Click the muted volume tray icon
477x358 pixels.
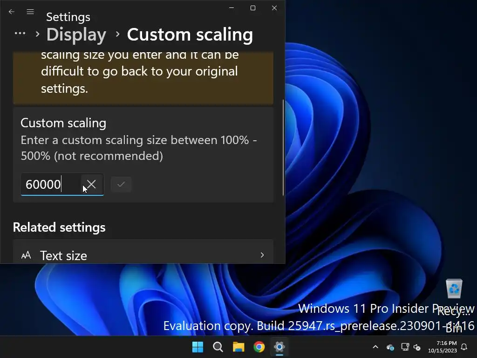[417, 347]
